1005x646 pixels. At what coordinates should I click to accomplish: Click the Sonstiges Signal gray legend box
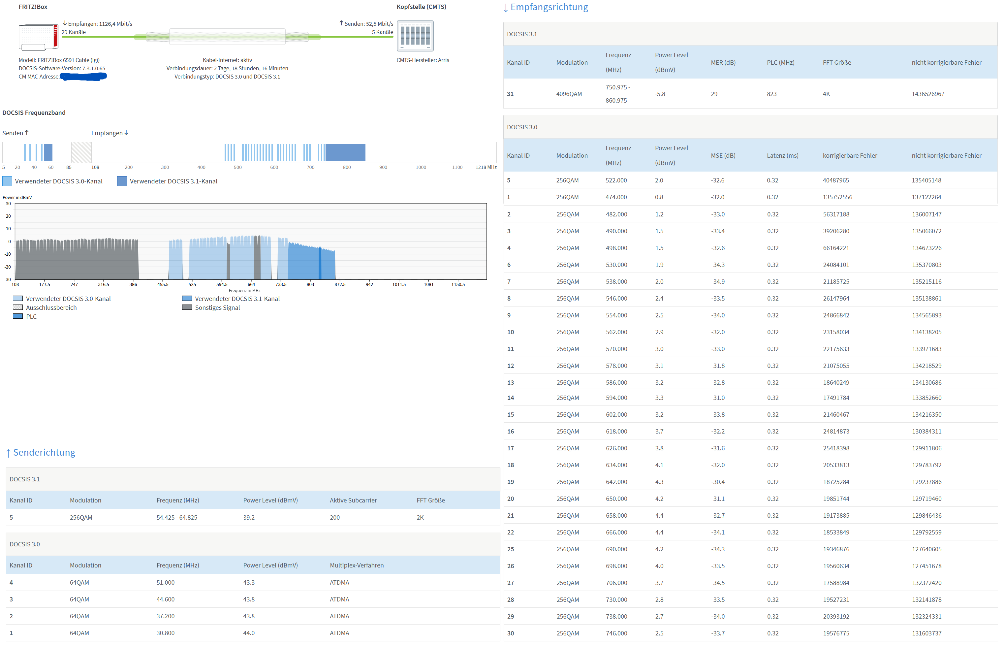pos(187,307)
